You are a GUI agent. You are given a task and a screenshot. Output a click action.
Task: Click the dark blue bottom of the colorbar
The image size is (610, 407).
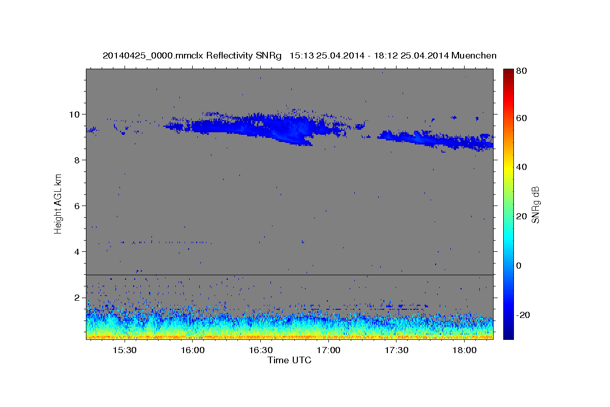(x=508, y=335)
